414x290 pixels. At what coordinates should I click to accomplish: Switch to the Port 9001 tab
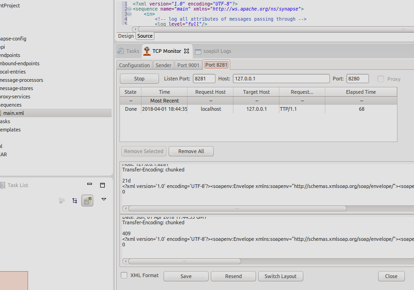[x=188, y=65]
